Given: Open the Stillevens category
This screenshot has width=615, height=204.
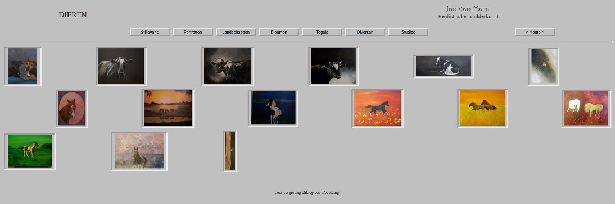Looking at the screenshot, I should [x=150, y=32].
